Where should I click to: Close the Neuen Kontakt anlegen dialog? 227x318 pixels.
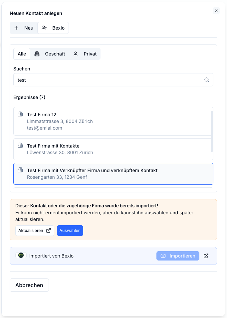(216, 11)
